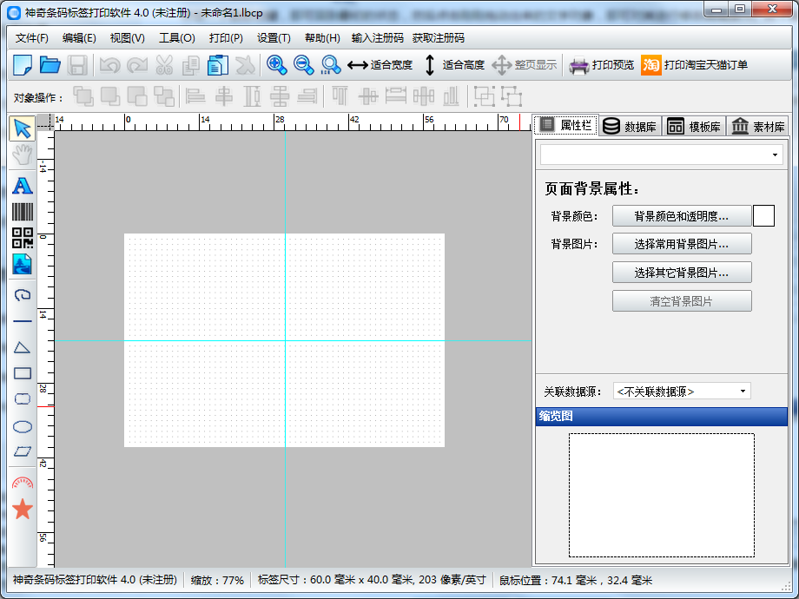The height and width of the screenshot is (599, 799).
Task: Click 选择常用背景图片 button
Action: pyautogui.click(x=683, y=244)
